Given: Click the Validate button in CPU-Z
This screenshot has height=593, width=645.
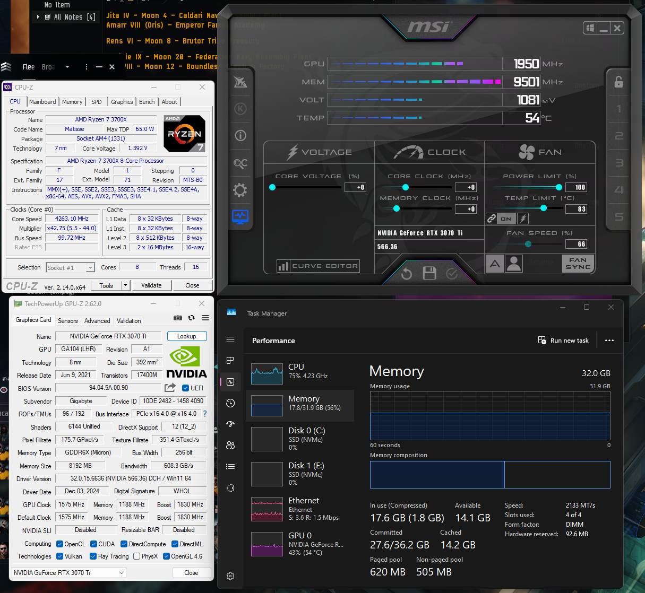Looking at the screenshot, I should (151, 285).
